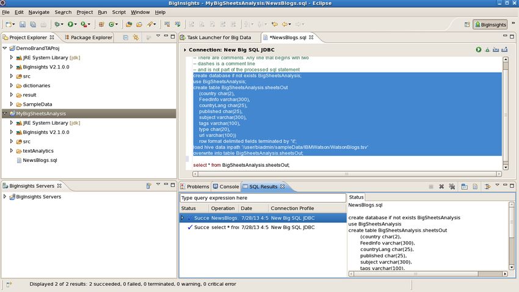Open the Script menu
This screenshot has height=292, width=519.
119,12
